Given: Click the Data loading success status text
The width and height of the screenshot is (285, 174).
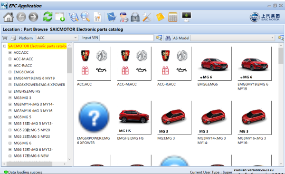Looking at the screenshot, I should (x=25, y=172).
